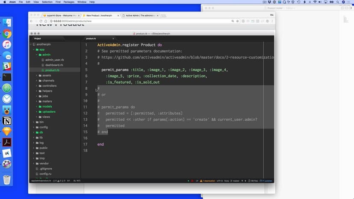
Task: Click the deprecation warning in status bar
Action: coord(207,181)
